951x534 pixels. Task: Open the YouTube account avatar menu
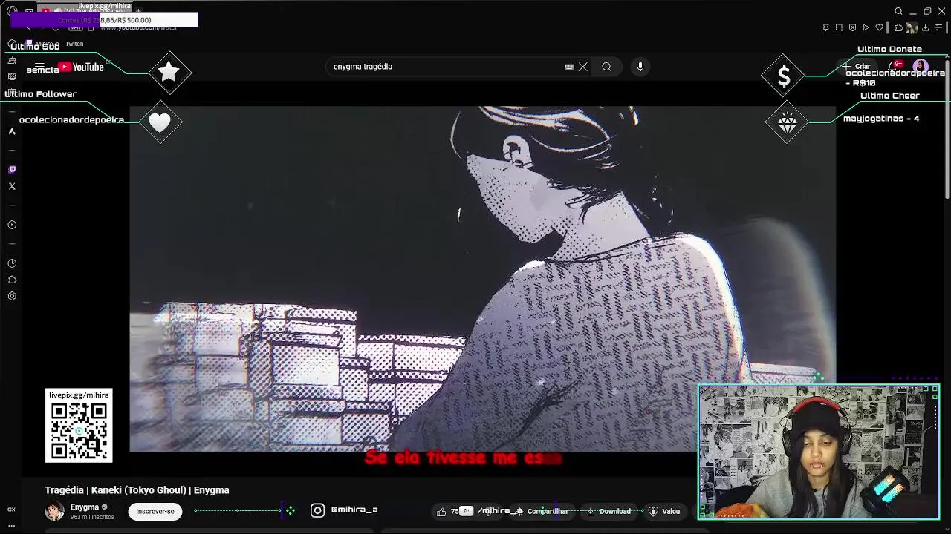pyautogui.click(x=921, y=67)
